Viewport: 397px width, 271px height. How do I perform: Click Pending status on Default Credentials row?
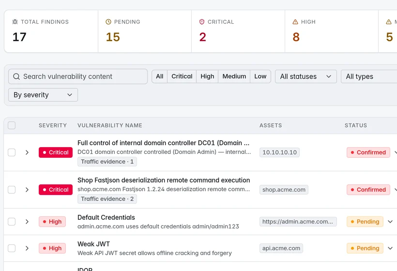(365, 222)
